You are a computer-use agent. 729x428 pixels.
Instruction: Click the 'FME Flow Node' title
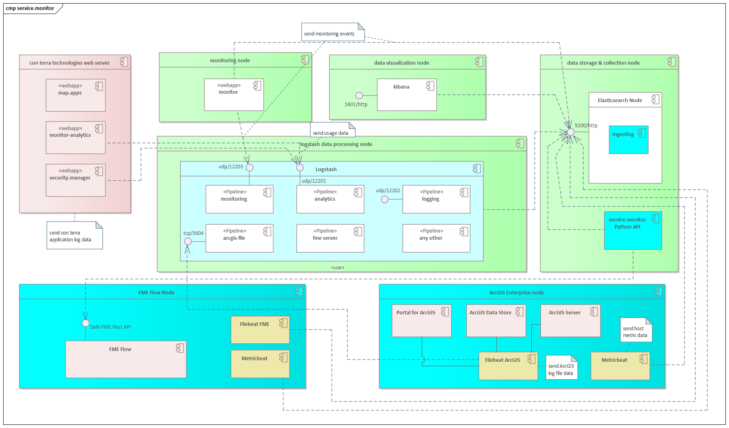click(x=156, y=292)
